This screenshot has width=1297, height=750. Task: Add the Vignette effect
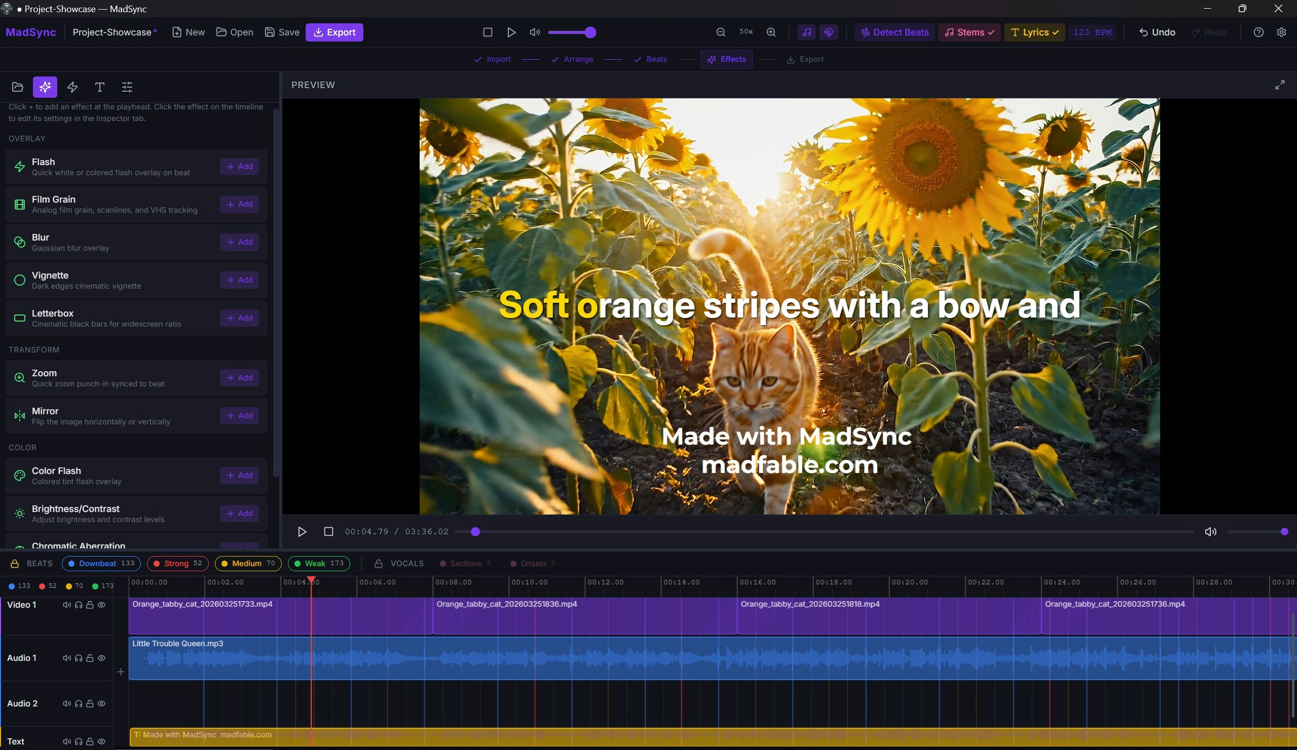click(239, 280)
